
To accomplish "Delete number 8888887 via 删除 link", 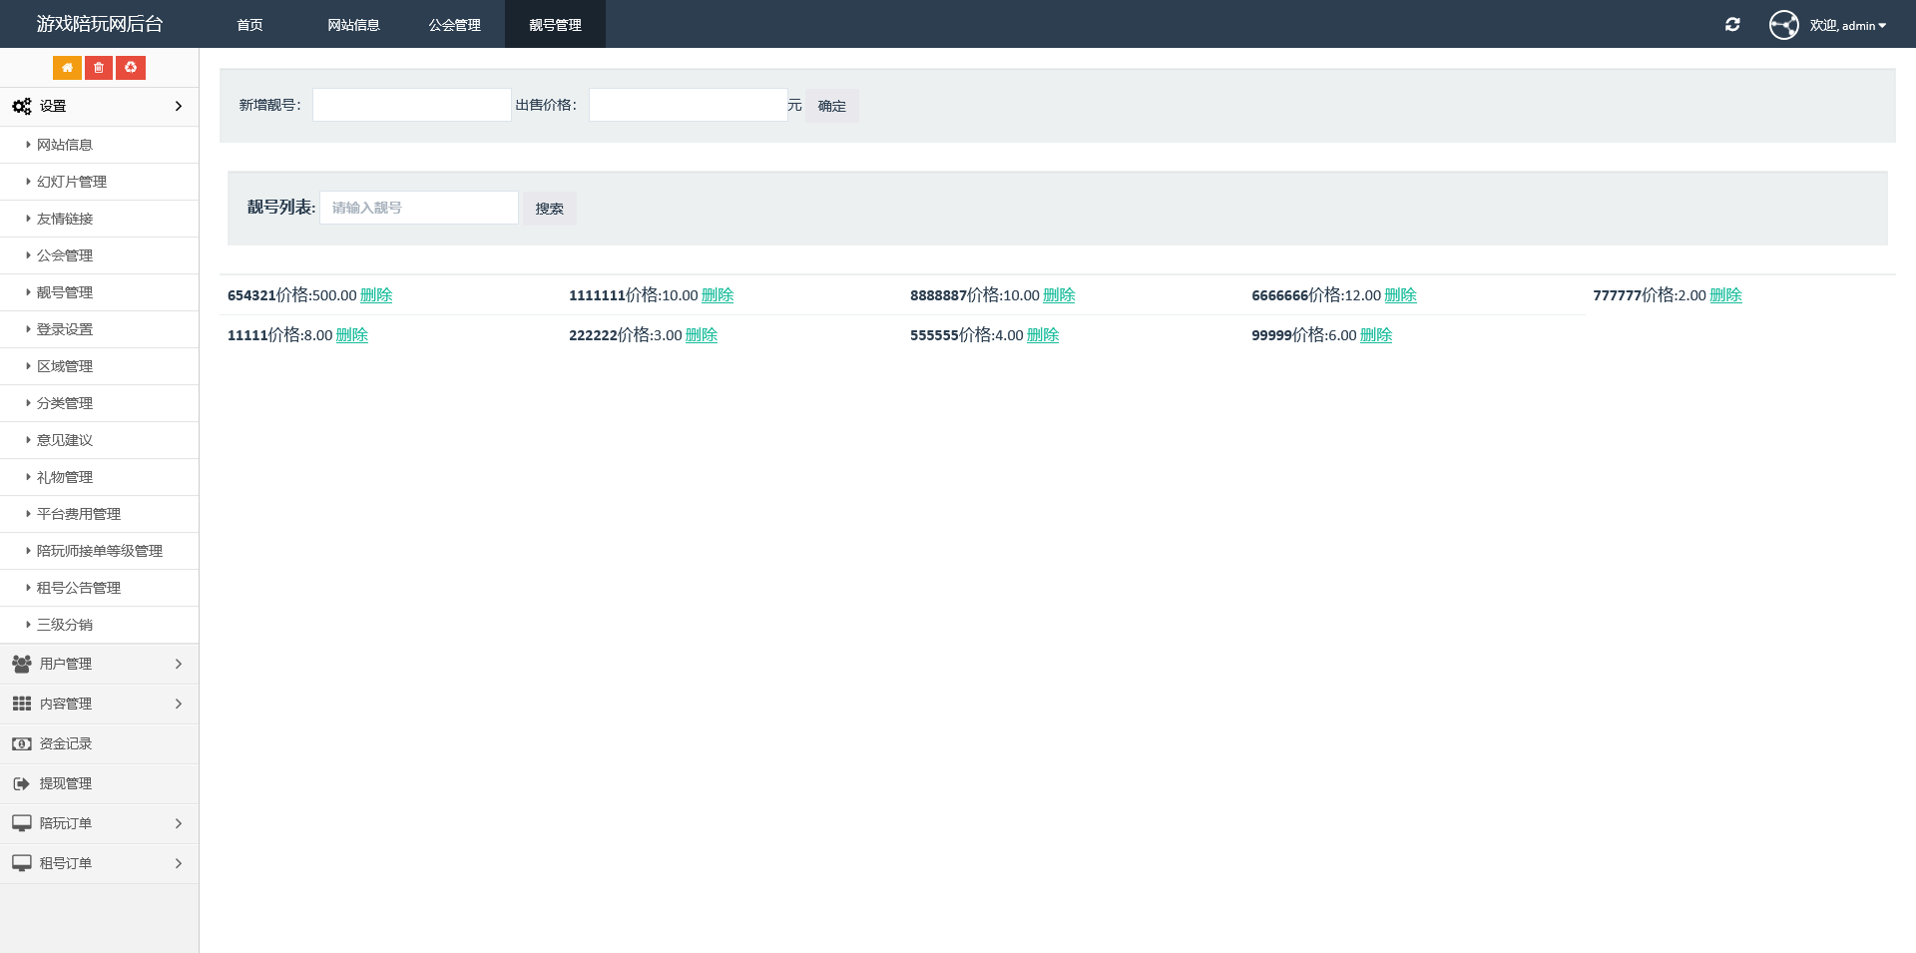I will tap(1059, 295).
